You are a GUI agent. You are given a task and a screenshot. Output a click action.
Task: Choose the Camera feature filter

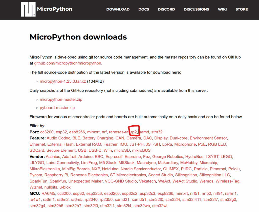(134, 138)
